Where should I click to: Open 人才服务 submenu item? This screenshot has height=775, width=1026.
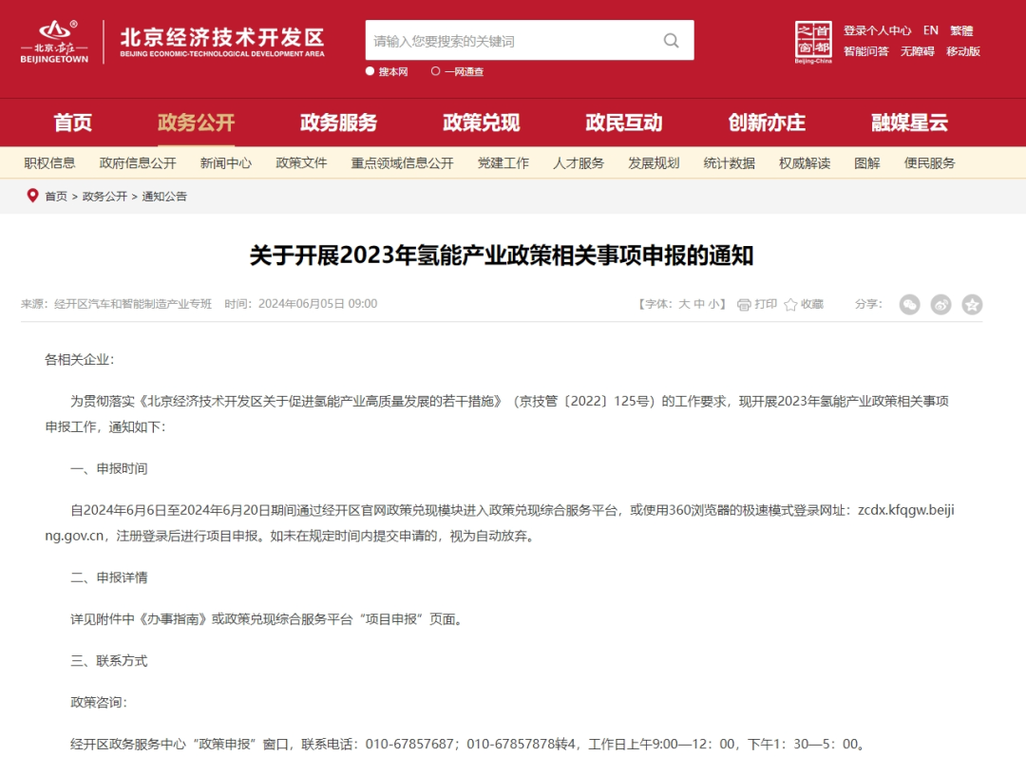tap(579, 162)
